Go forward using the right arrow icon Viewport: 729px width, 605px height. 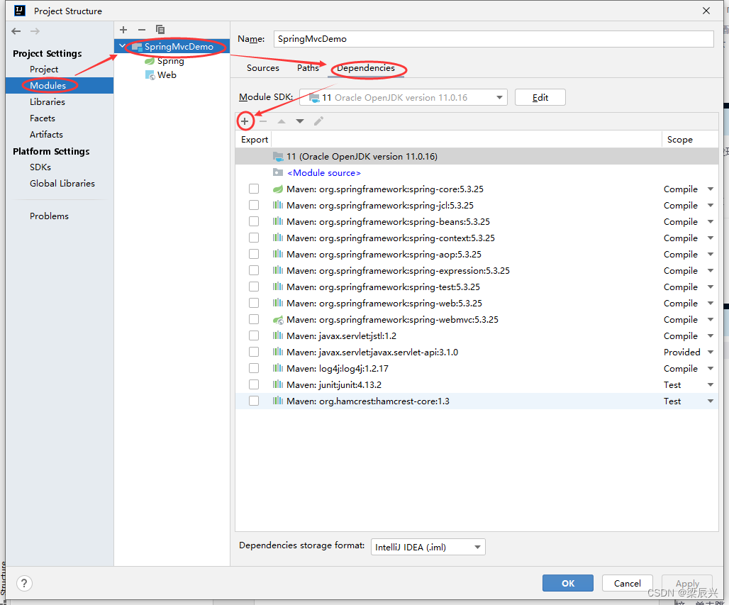pyautogui.click(x=35, y=31)
